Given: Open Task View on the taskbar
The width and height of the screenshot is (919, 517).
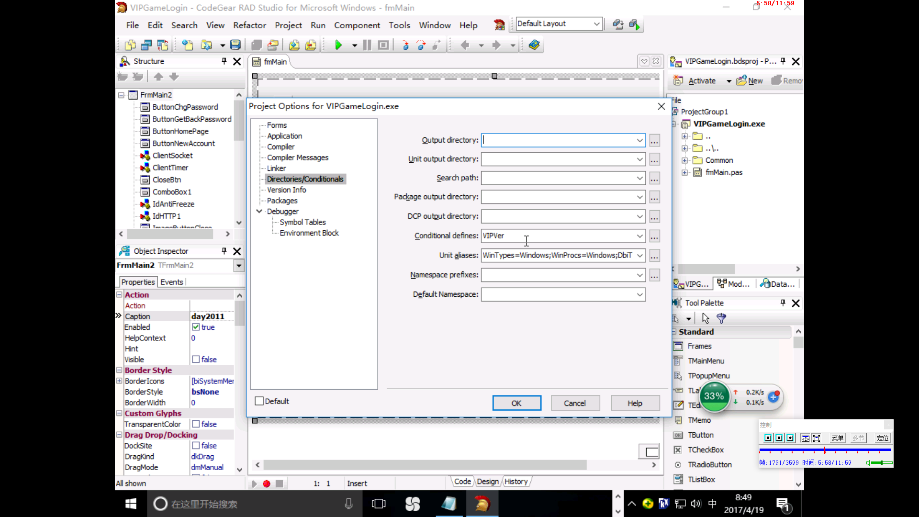Looking at the screenshot, I should click(379, 504).
